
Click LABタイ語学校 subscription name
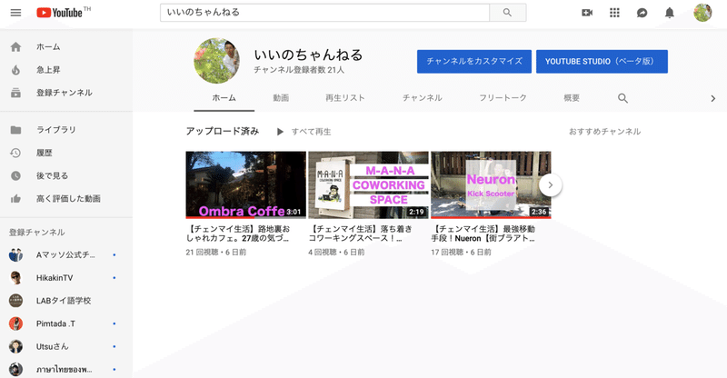[64, 301]
